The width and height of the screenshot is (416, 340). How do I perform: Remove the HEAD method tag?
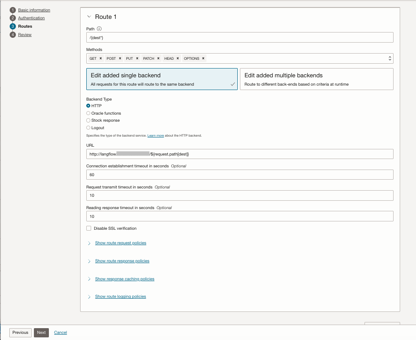pyautogui.click(x=178, y=58)
